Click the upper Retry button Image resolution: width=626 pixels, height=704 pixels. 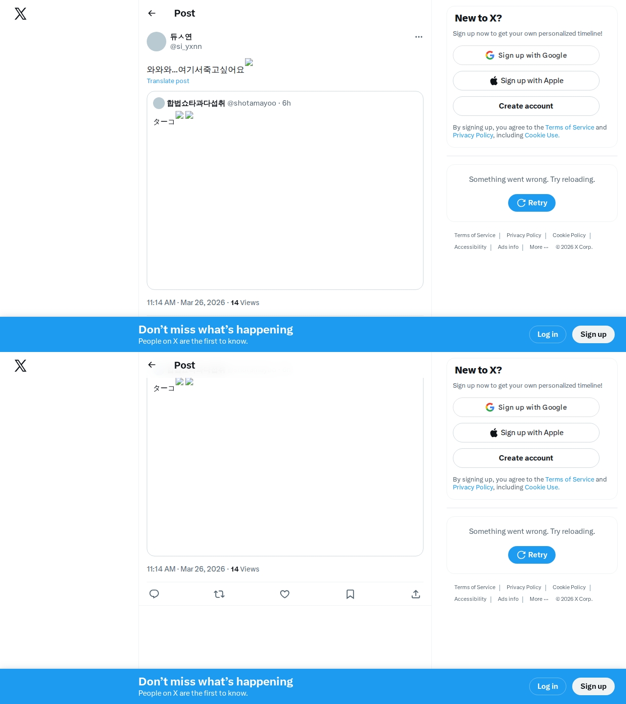(x=532, y=203)
